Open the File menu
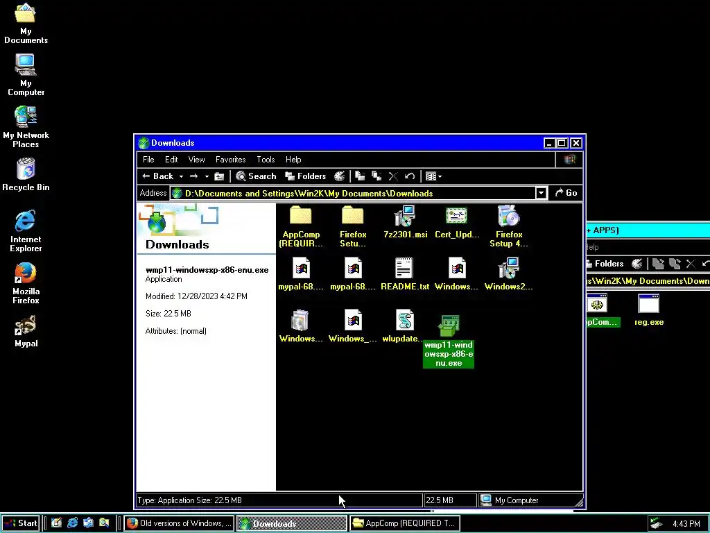Screen dimensions: 710x533 pos(148,160)
